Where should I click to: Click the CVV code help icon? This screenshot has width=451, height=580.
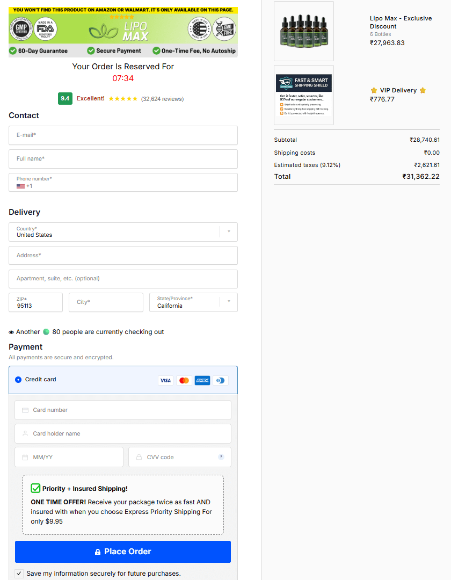pyautogui.click(x=221, y=458)
